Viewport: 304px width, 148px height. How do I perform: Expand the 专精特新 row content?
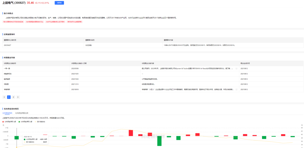tap(236, 89)
